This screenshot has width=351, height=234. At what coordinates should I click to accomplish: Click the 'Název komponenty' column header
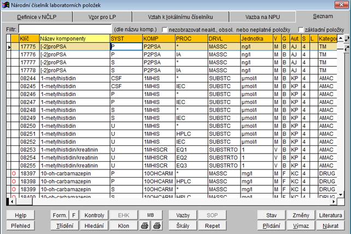tap(74, 39)
